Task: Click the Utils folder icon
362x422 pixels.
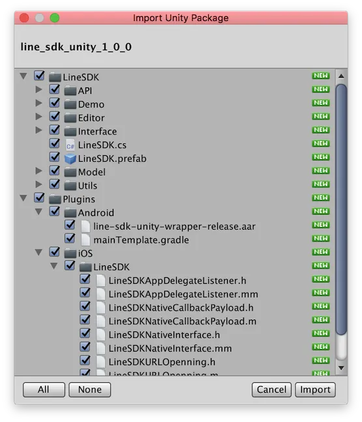Action: (x=70, y=185)
